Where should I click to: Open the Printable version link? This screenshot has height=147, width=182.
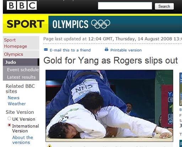pos(126,50)
